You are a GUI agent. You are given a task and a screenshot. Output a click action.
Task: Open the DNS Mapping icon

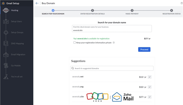[x=6, y=43]
